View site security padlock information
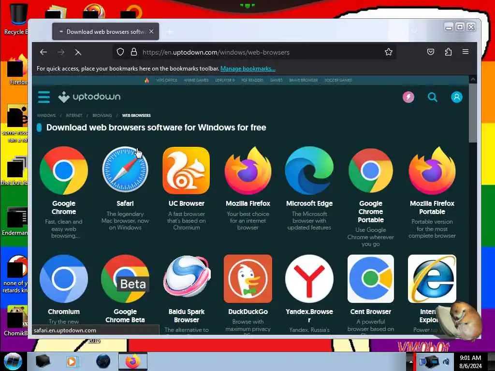Viewport: 495px width, 371px height. 134,52
